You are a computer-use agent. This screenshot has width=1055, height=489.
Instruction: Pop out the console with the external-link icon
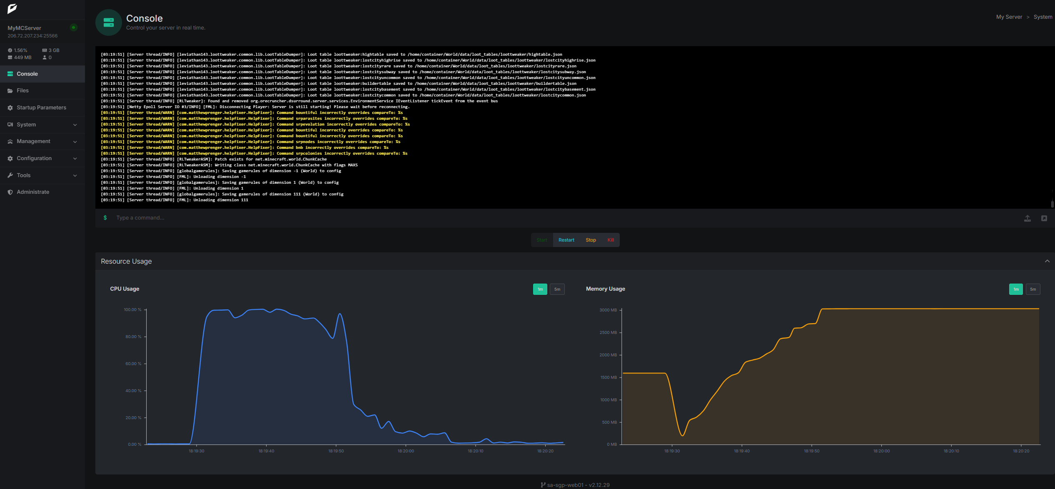click(1044, 218)
